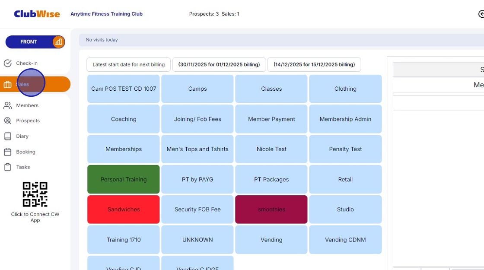Click the Sales: 1 counter
The height and width of the screenshot is (270, 484).
[x=230, y=14]
